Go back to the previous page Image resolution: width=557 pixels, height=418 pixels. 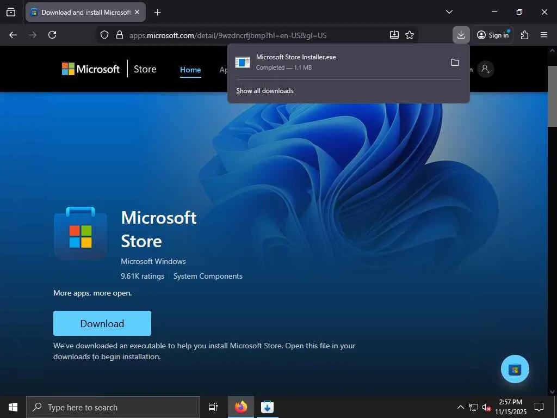13,35
